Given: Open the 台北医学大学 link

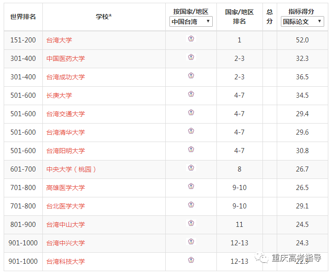Looking at the screenshot, I should click(x=65, y=207).
